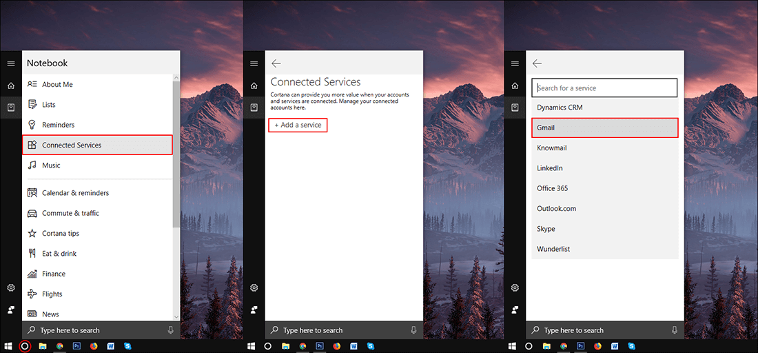Click the microphone under Connected Services page

414,330
